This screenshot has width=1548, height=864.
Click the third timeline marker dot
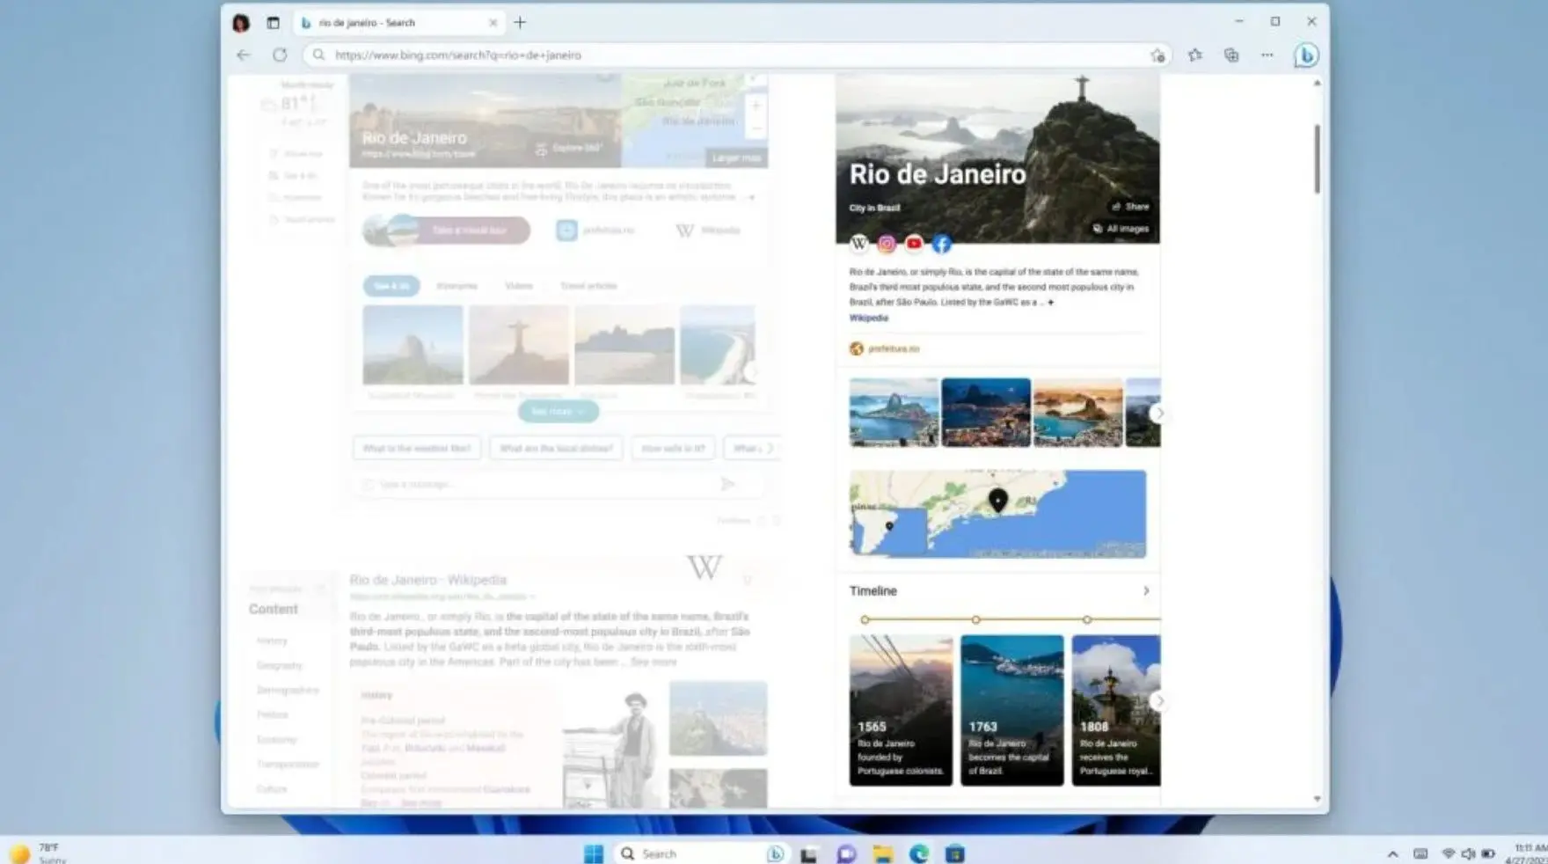pos(1088,620)
